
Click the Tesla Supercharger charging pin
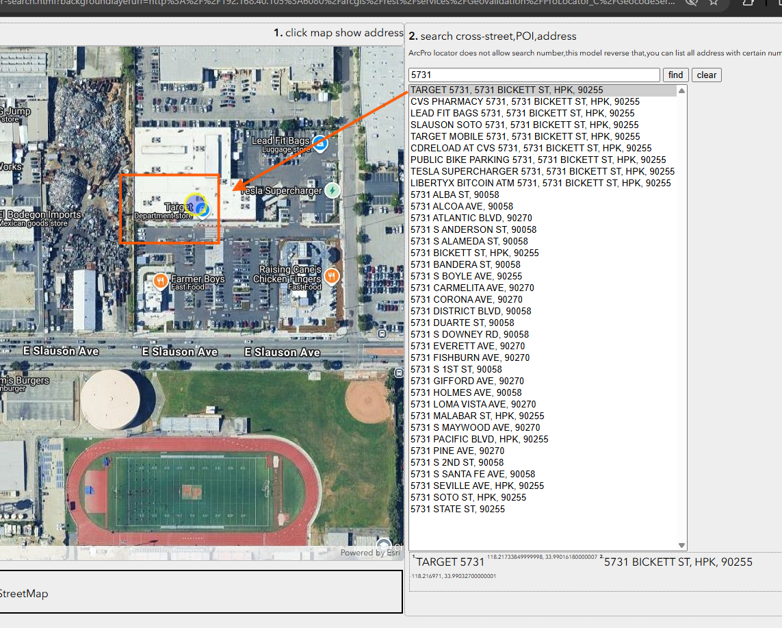point(332,190)
